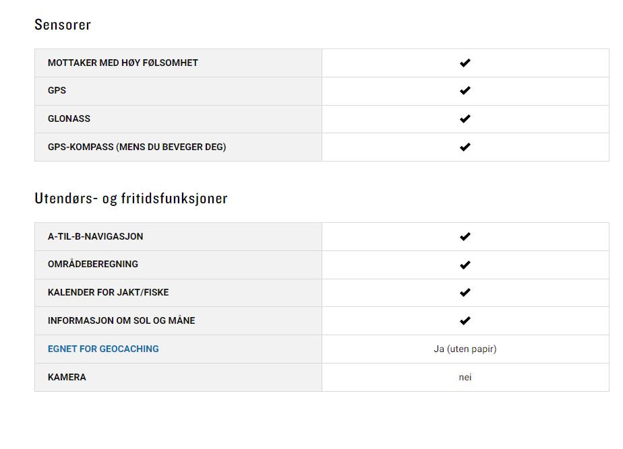This screenshot has width=623, height=449.
Task: Click the Kamera row label
Action: [x=67, y=377]
